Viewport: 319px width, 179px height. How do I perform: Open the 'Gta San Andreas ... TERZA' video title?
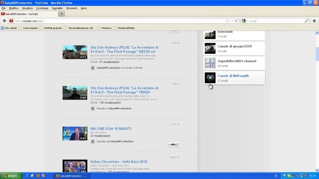(x=124, y=90)
